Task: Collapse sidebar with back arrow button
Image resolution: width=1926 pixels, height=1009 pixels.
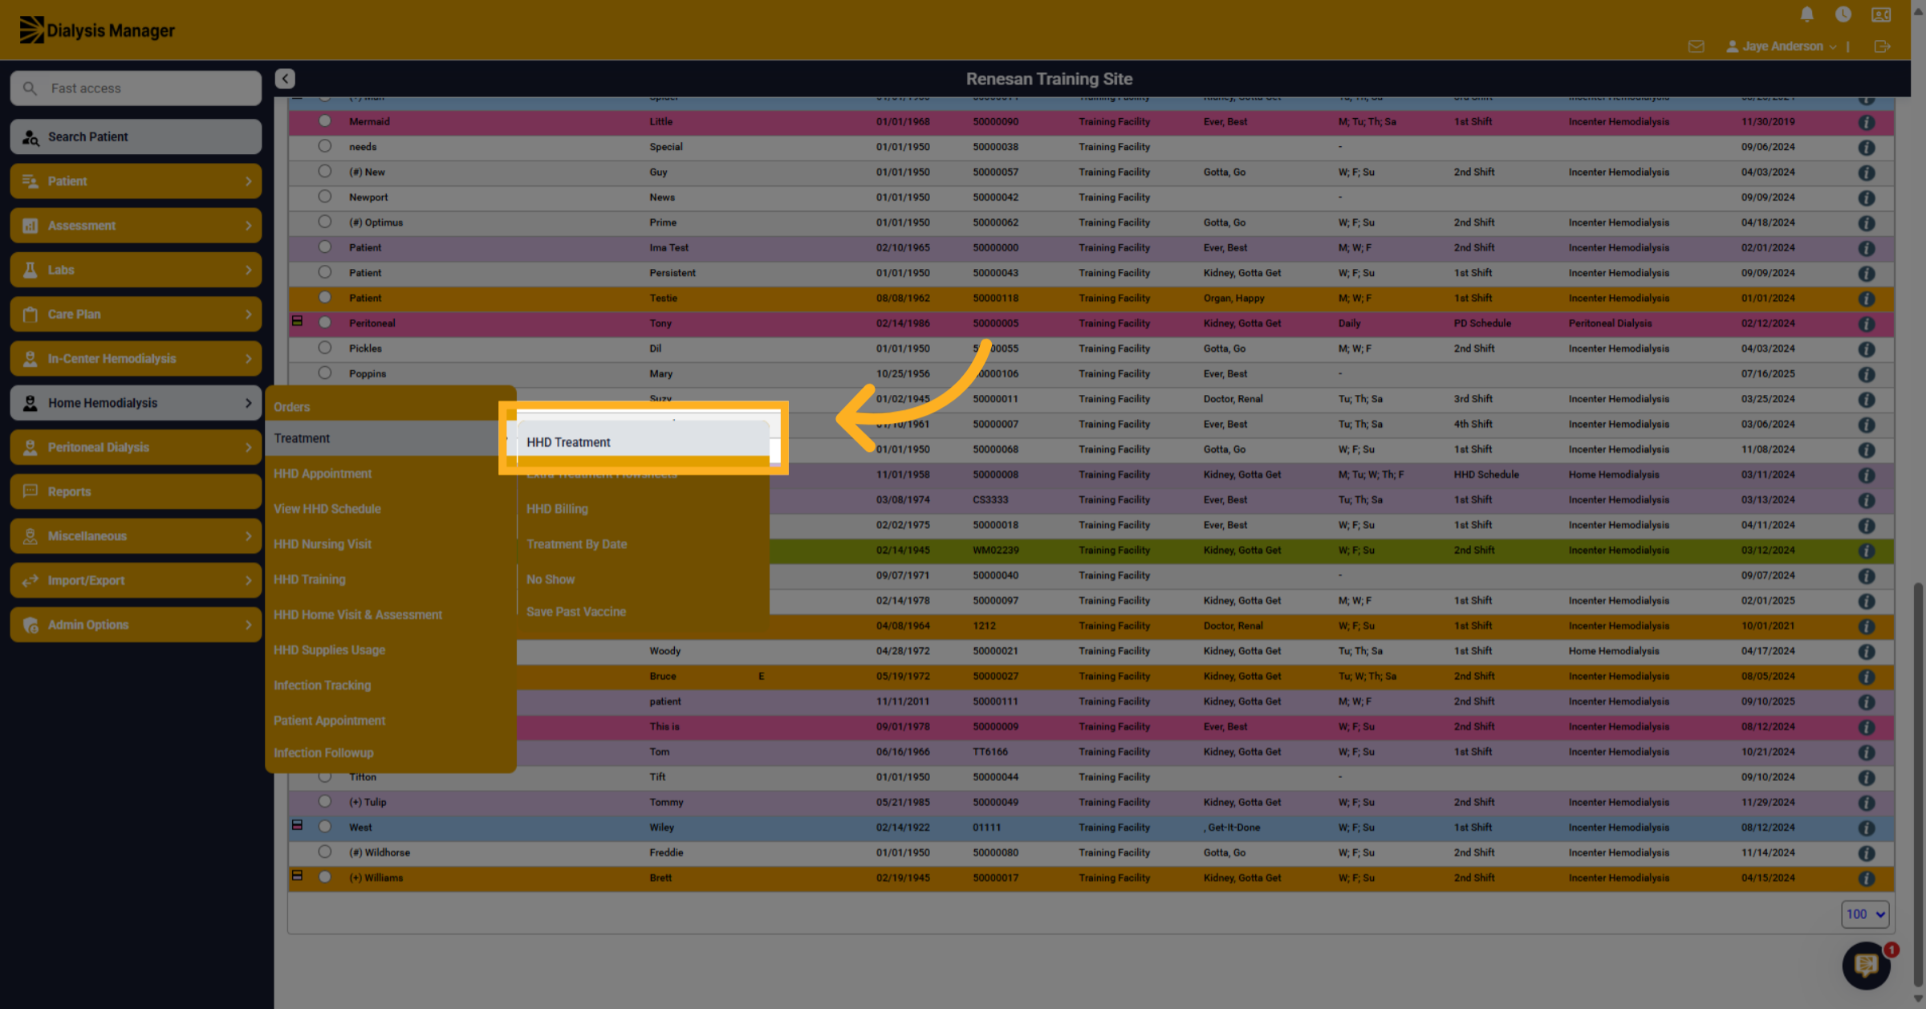Action: pos(285,79)
